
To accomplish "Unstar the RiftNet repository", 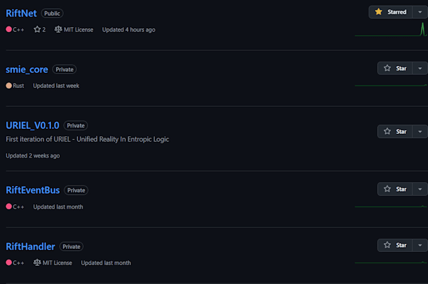I will click(390, 12).
